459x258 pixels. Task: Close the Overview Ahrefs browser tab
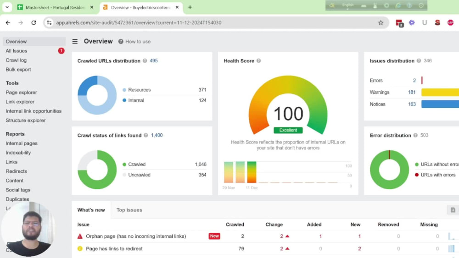[177, 7]
